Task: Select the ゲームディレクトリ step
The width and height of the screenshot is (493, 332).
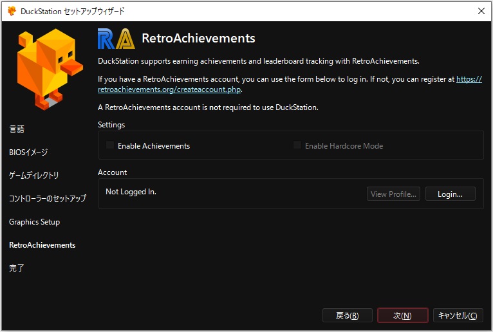Action: tap(33, 175)
